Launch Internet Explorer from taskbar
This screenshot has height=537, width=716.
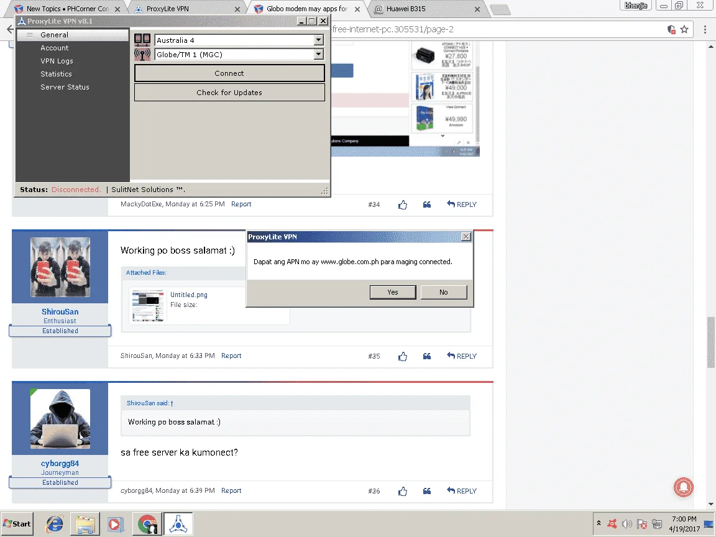[x=54, y=524]
